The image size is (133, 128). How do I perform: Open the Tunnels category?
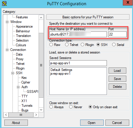pos(27,106)
